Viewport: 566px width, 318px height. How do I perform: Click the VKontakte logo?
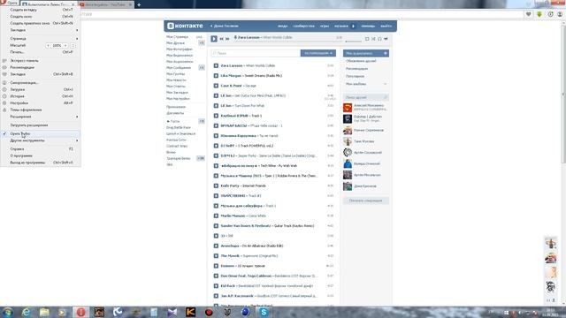(185, 26)
